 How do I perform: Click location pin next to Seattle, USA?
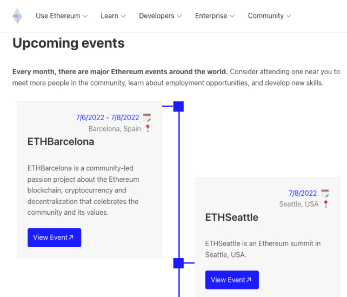(x=325, y=204)
